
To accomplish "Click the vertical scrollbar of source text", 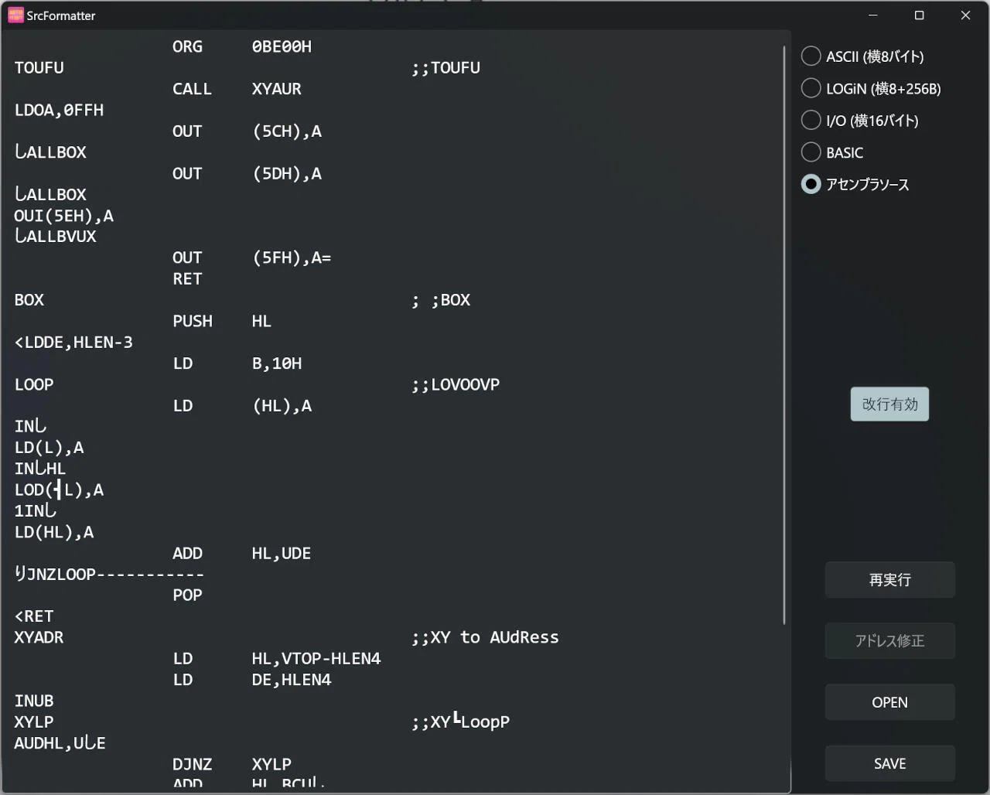I will 783,335.
